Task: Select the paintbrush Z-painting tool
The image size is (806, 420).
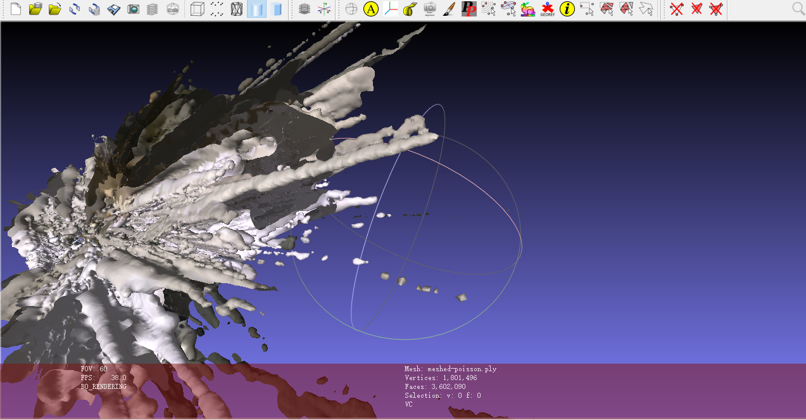Action: (x=450, y=9)
